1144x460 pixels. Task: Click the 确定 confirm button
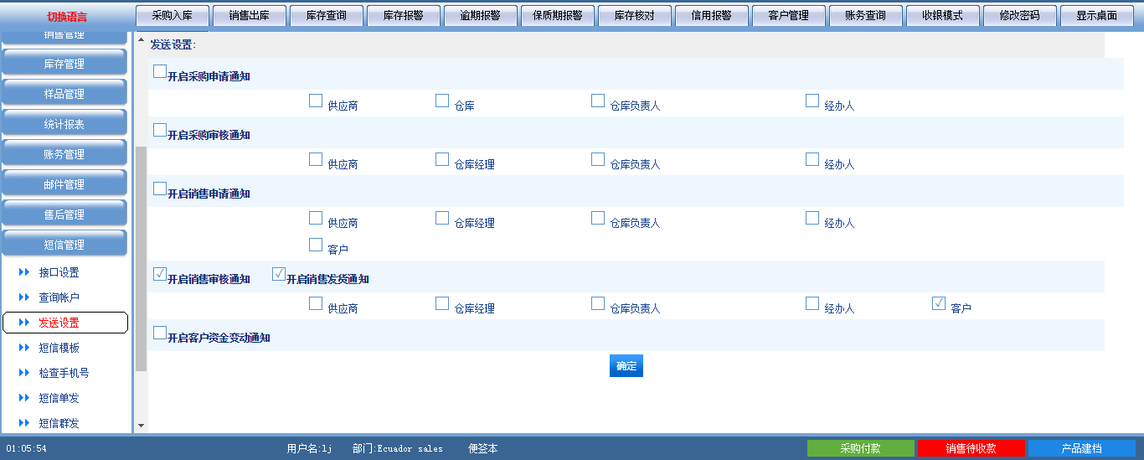tap(626, 366)
